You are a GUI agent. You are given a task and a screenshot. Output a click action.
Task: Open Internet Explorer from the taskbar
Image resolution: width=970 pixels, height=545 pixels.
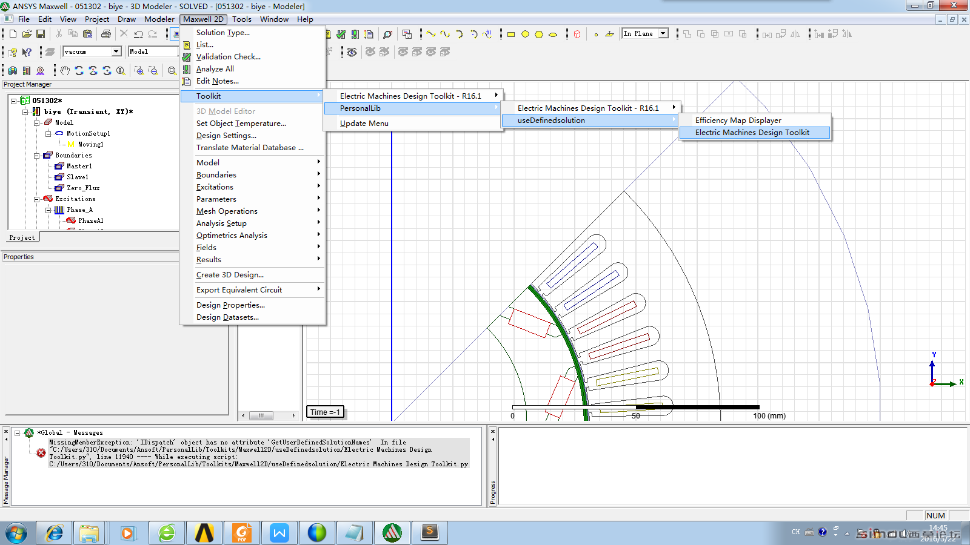(55, 533)
